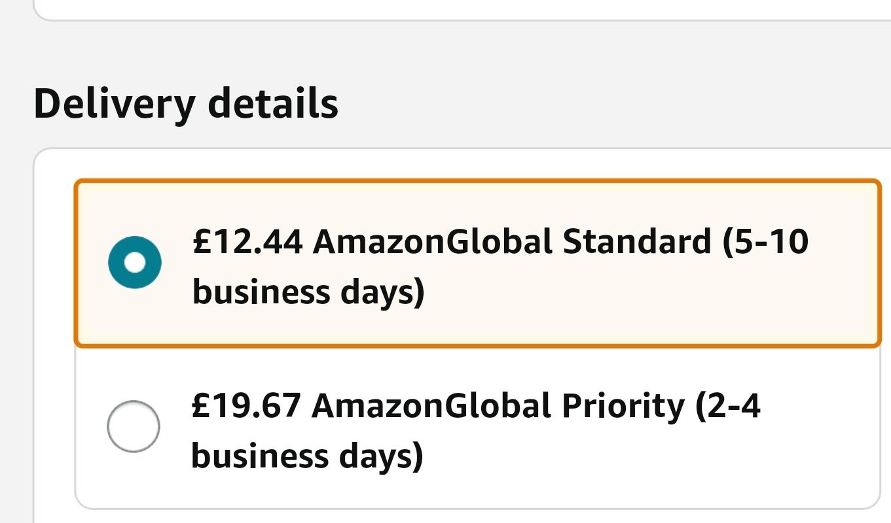Image resolution: width=891 pixels, height=523 pixels.
Task: Click "AmazonGlobal" in the £12.44 option
Action: click(433, 242)
